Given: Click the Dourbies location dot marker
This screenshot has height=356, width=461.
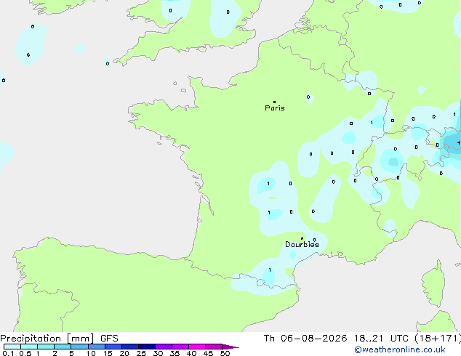Looking at the screenshot, I should [x=302, y=238].
